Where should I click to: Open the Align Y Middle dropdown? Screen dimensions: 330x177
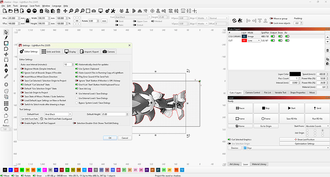(203, 24)
